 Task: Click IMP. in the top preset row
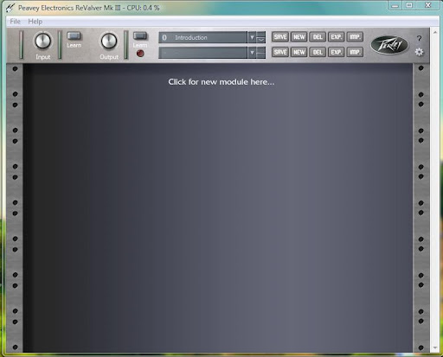pos(355,37)
